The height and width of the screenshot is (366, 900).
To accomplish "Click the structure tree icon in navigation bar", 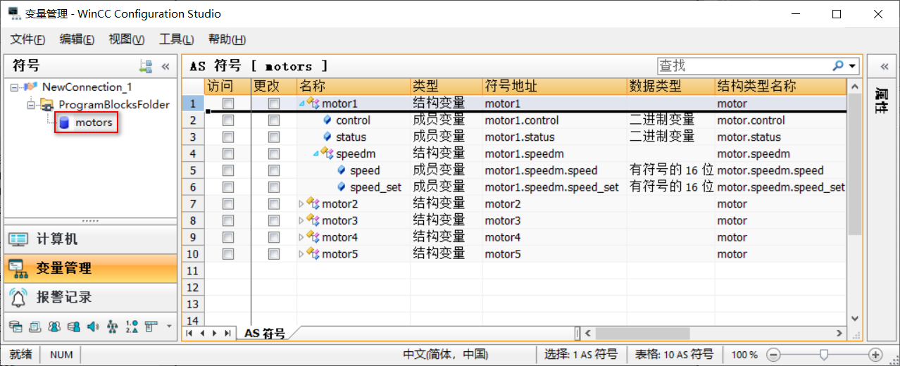I will point(111,327).
